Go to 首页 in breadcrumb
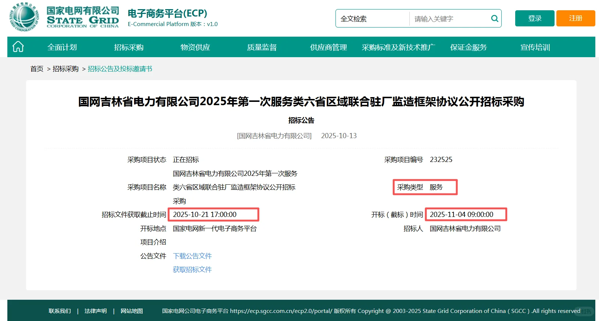This screenshot has width=599, height=321. pyautogui.click(x=37, y=69)
